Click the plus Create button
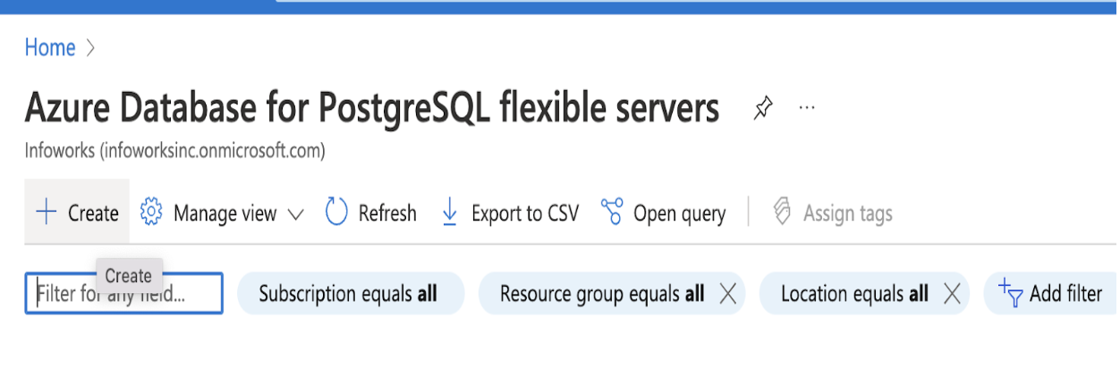1120x368 pixels. [77, 213]
